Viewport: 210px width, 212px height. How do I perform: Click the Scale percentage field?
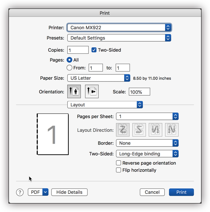pyautogui.click(x=140, y=92)
